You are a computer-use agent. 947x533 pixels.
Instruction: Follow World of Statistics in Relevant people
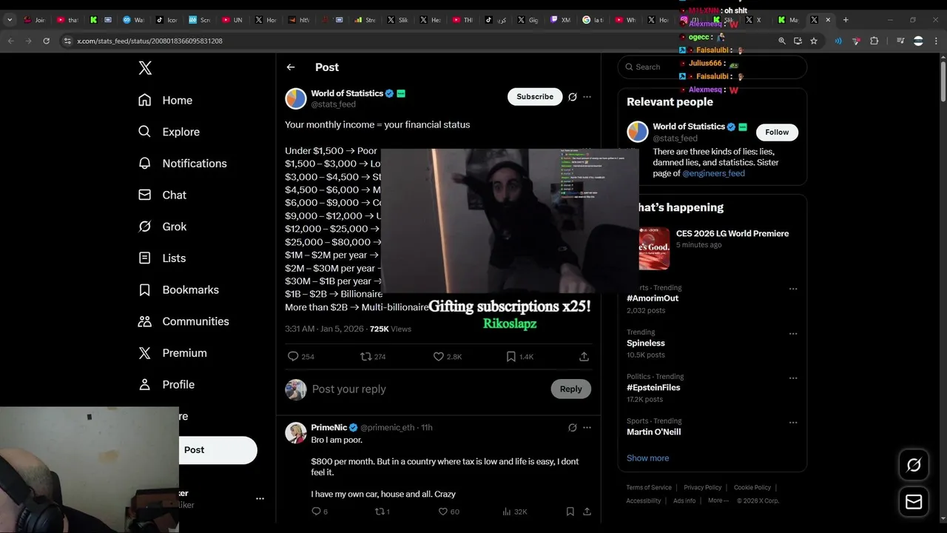pos(777,133)
